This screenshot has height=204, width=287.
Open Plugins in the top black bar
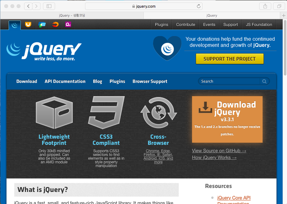click(x=161, y=25)
